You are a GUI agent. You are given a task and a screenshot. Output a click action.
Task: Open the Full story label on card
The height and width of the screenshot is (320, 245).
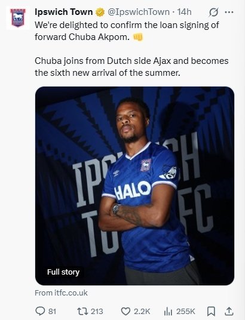coord(63,272)
